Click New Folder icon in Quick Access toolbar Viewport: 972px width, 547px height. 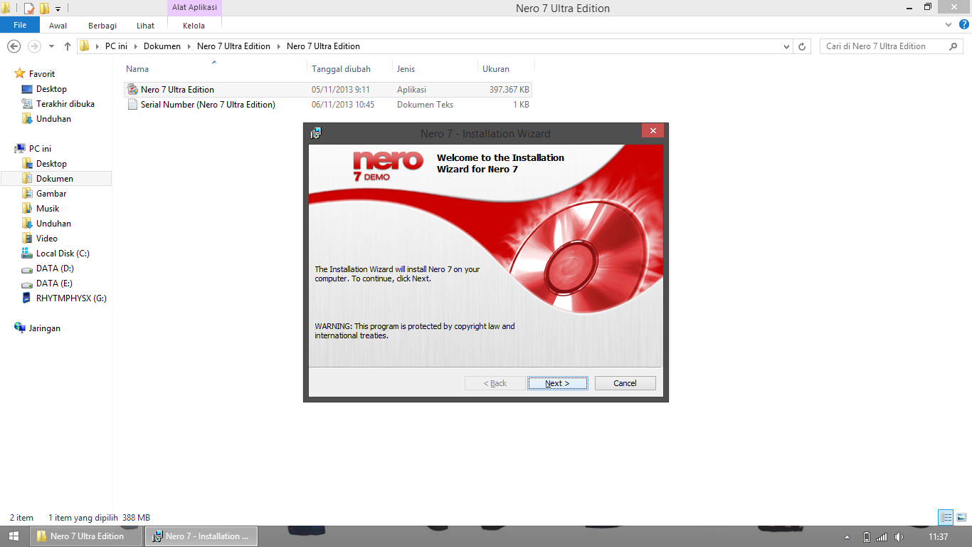pyautogui.click(x=44, y=9)
